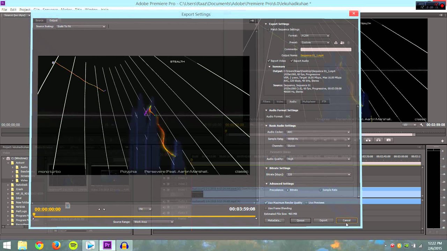Collapse Advanced Settings section

tap(266, 184)
